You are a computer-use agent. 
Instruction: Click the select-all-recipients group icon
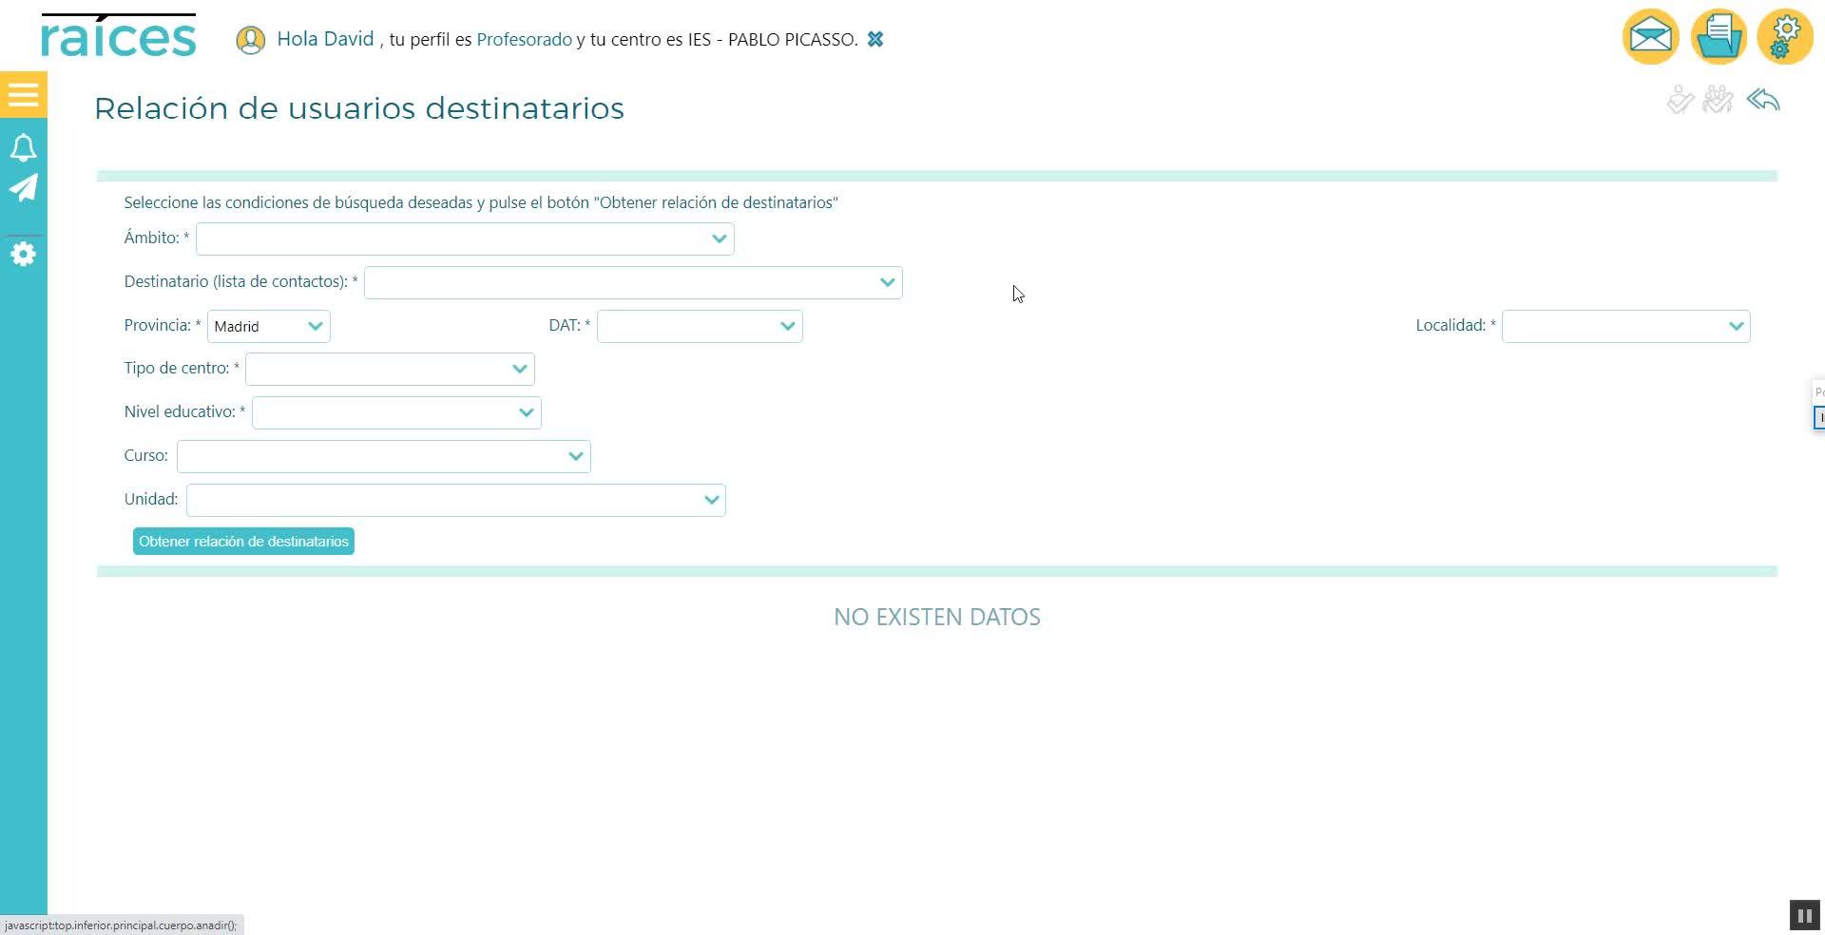(1719, 100)
